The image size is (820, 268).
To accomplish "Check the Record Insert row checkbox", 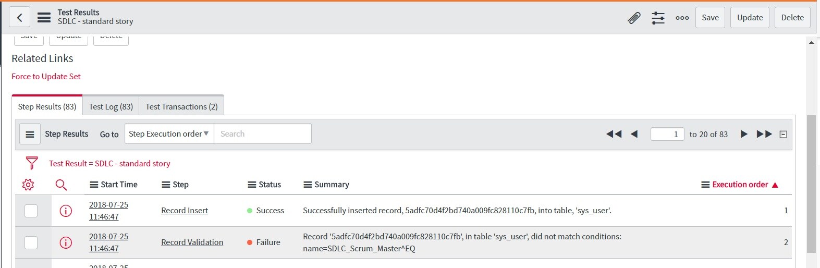I will [x=31, y=211].
